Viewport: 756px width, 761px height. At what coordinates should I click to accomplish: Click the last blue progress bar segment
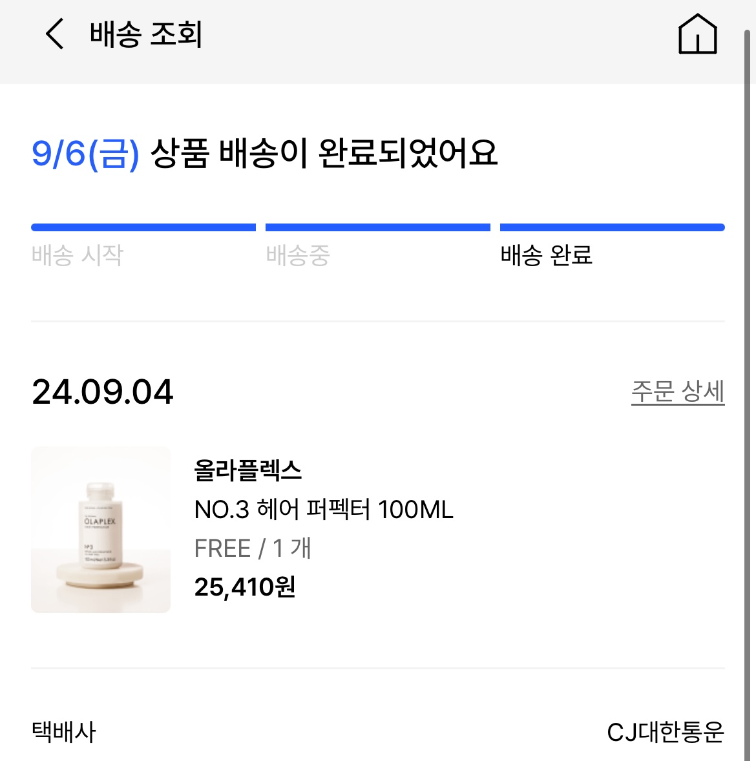pyautogui.click(x=613, y=227)
